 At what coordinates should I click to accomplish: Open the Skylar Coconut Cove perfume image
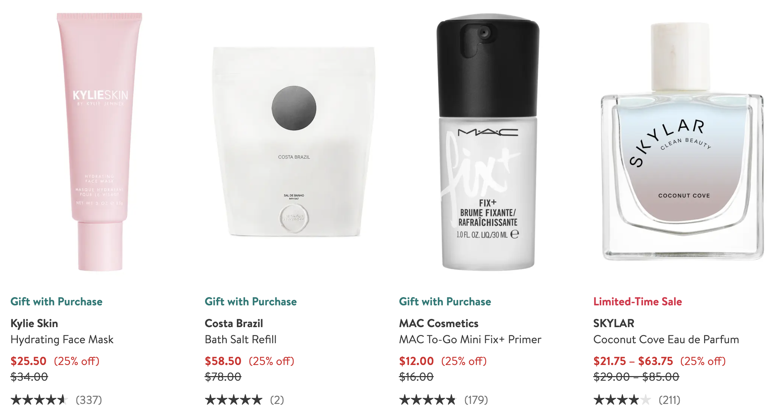[682, 141]
